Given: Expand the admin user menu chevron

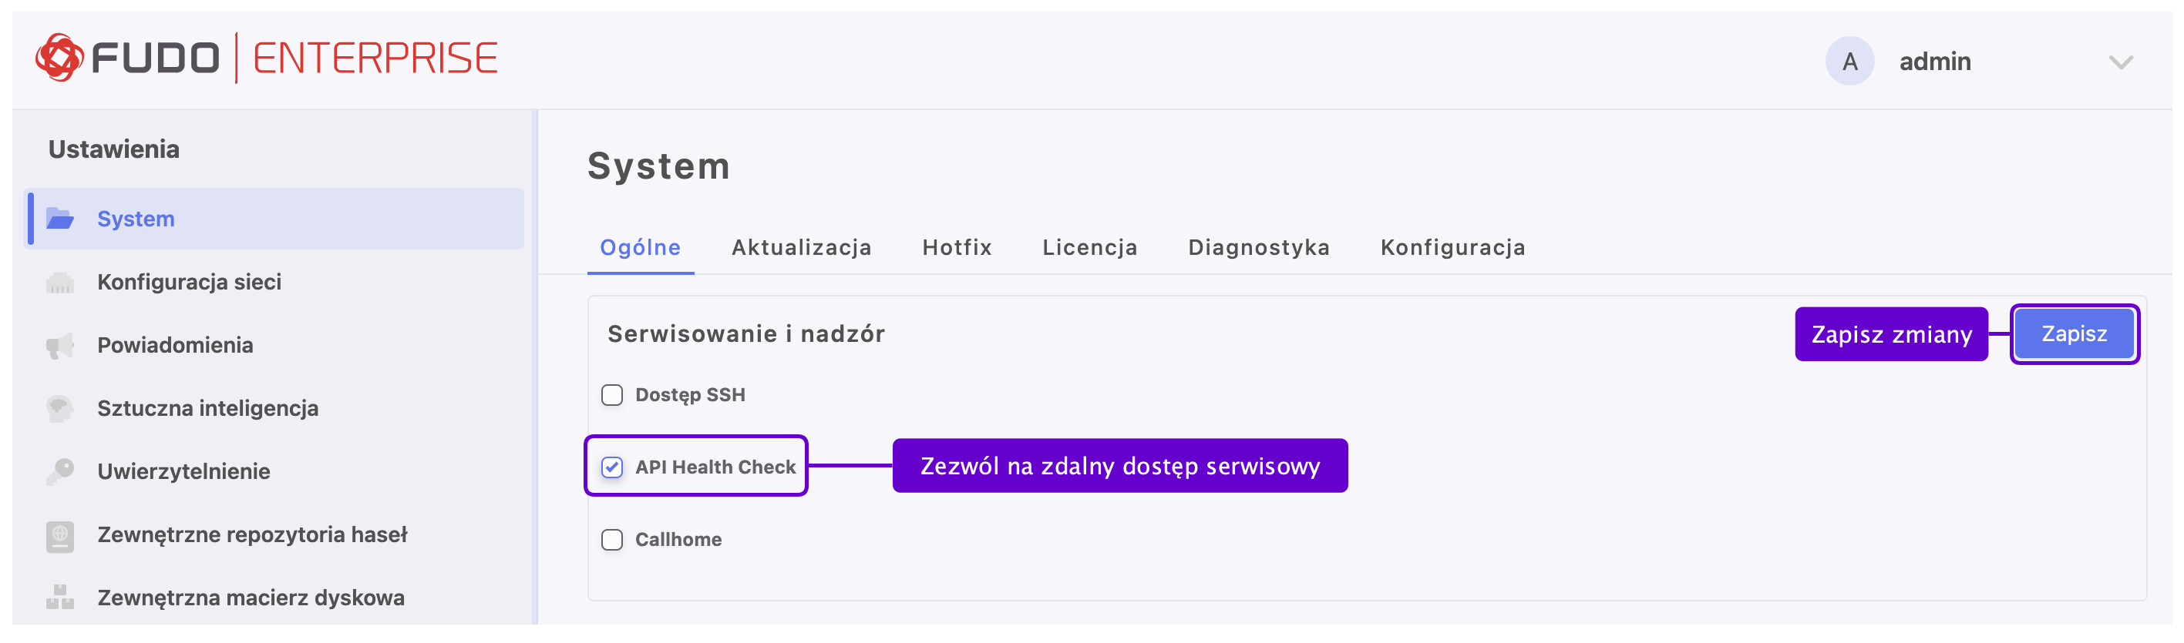Looking at the screenshot, I should [x=2121, y=62].
